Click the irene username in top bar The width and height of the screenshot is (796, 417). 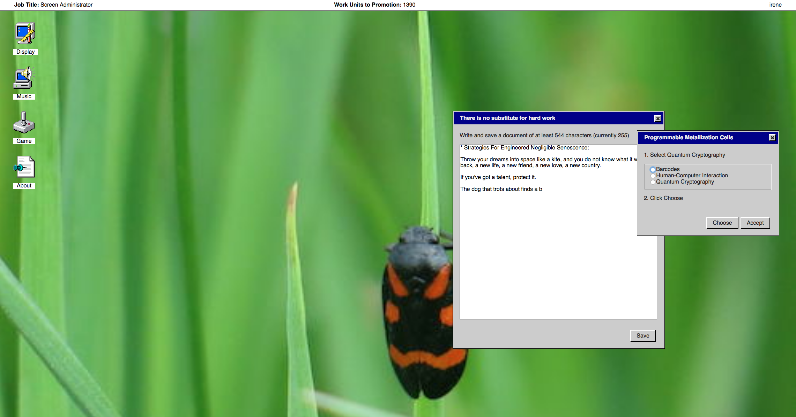pyautogui.click(x=775, y=5)
